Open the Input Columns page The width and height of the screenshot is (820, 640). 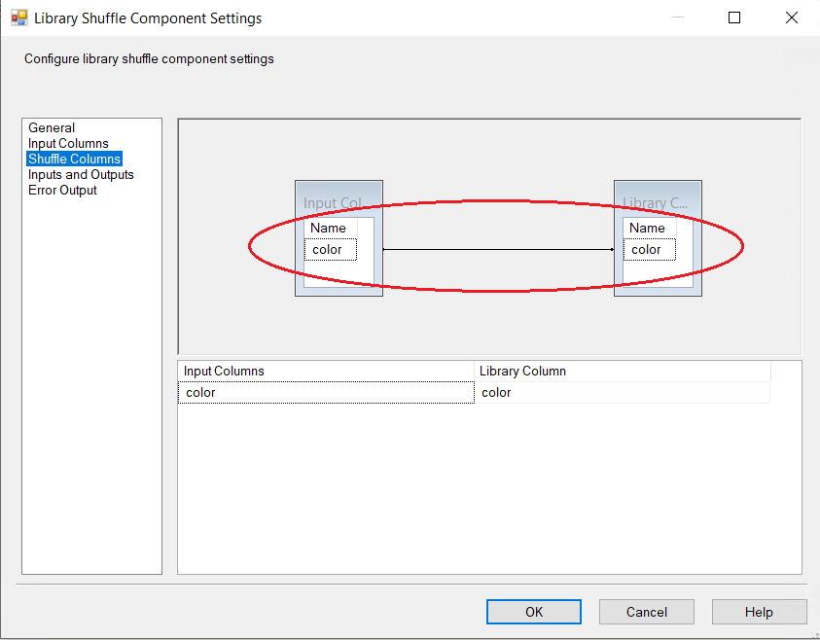(x=68, y=143)
